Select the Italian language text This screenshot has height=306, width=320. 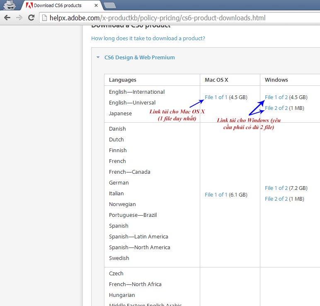116,194
